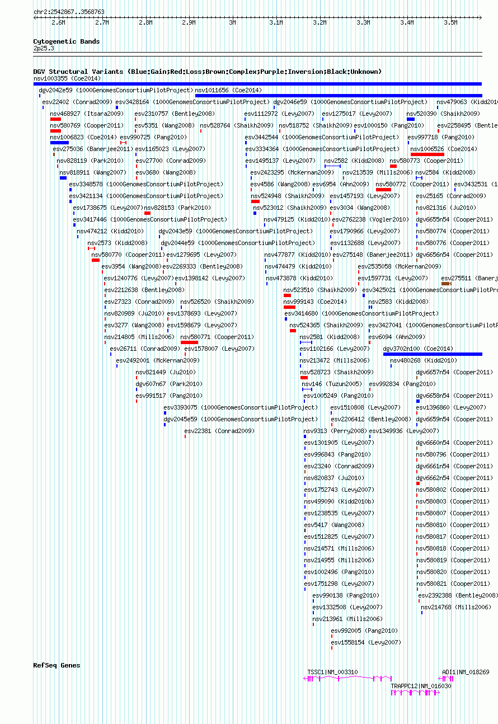Select the nsv1006526 (Coe2014) label
498x724 pixels.
[444, 149]
